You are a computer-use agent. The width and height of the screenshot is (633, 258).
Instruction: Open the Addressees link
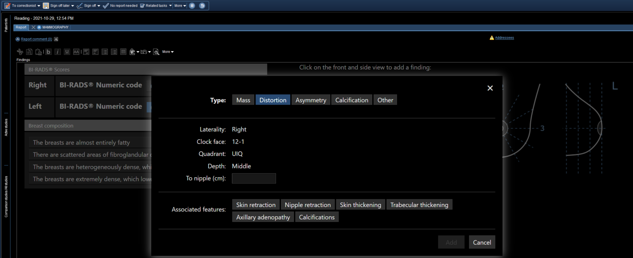504,38
